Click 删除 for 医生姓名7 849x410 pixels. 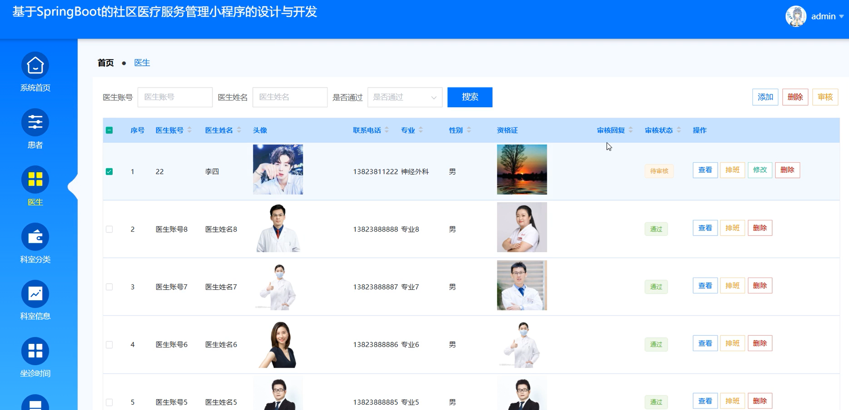(760, 286)
